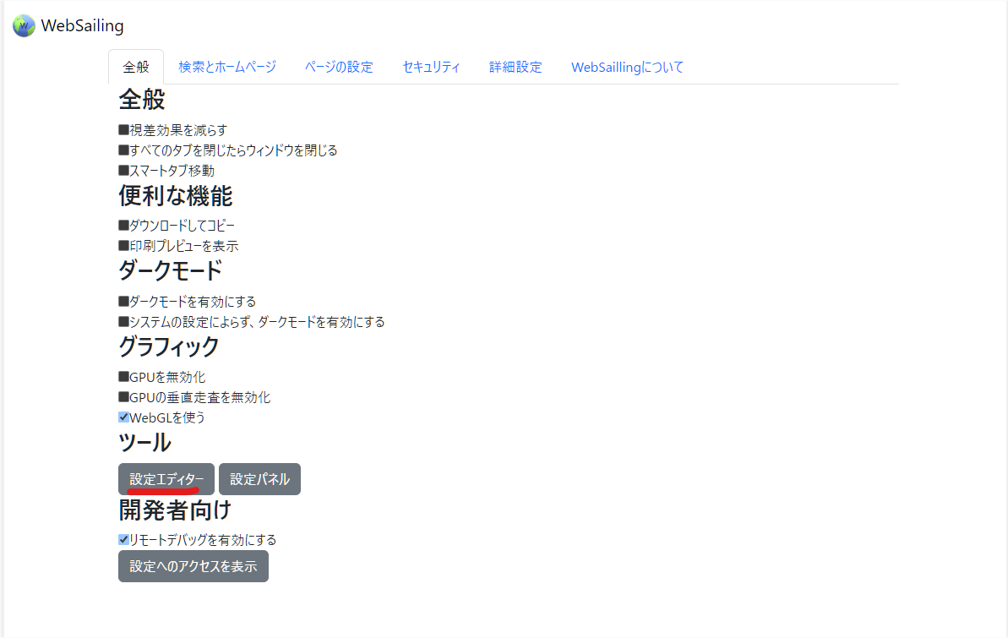Click the 設定へのアクセスを表示 button

click(x=193, y=566)
